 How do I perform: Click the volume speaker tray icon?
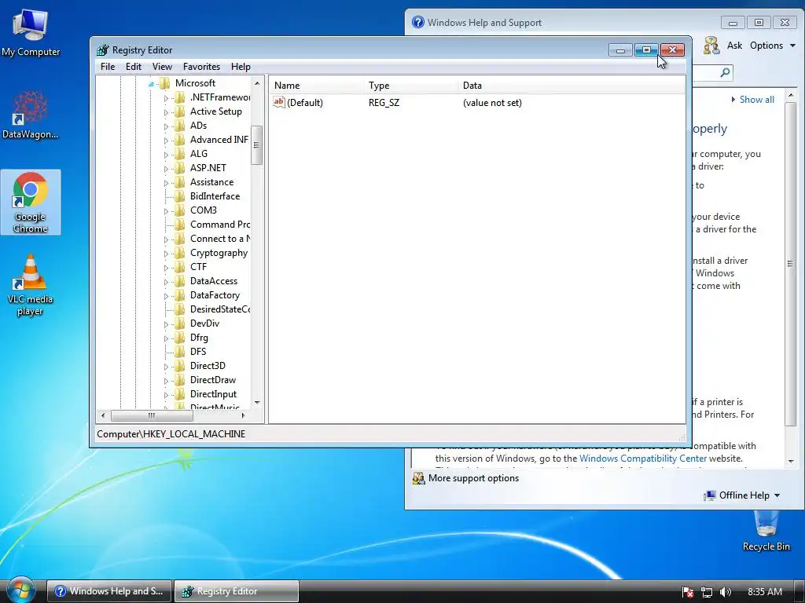[x=725, y=592]
